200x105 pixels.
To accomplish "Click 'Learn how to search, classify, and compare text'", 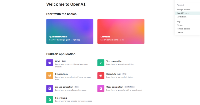I will (73, 78).
